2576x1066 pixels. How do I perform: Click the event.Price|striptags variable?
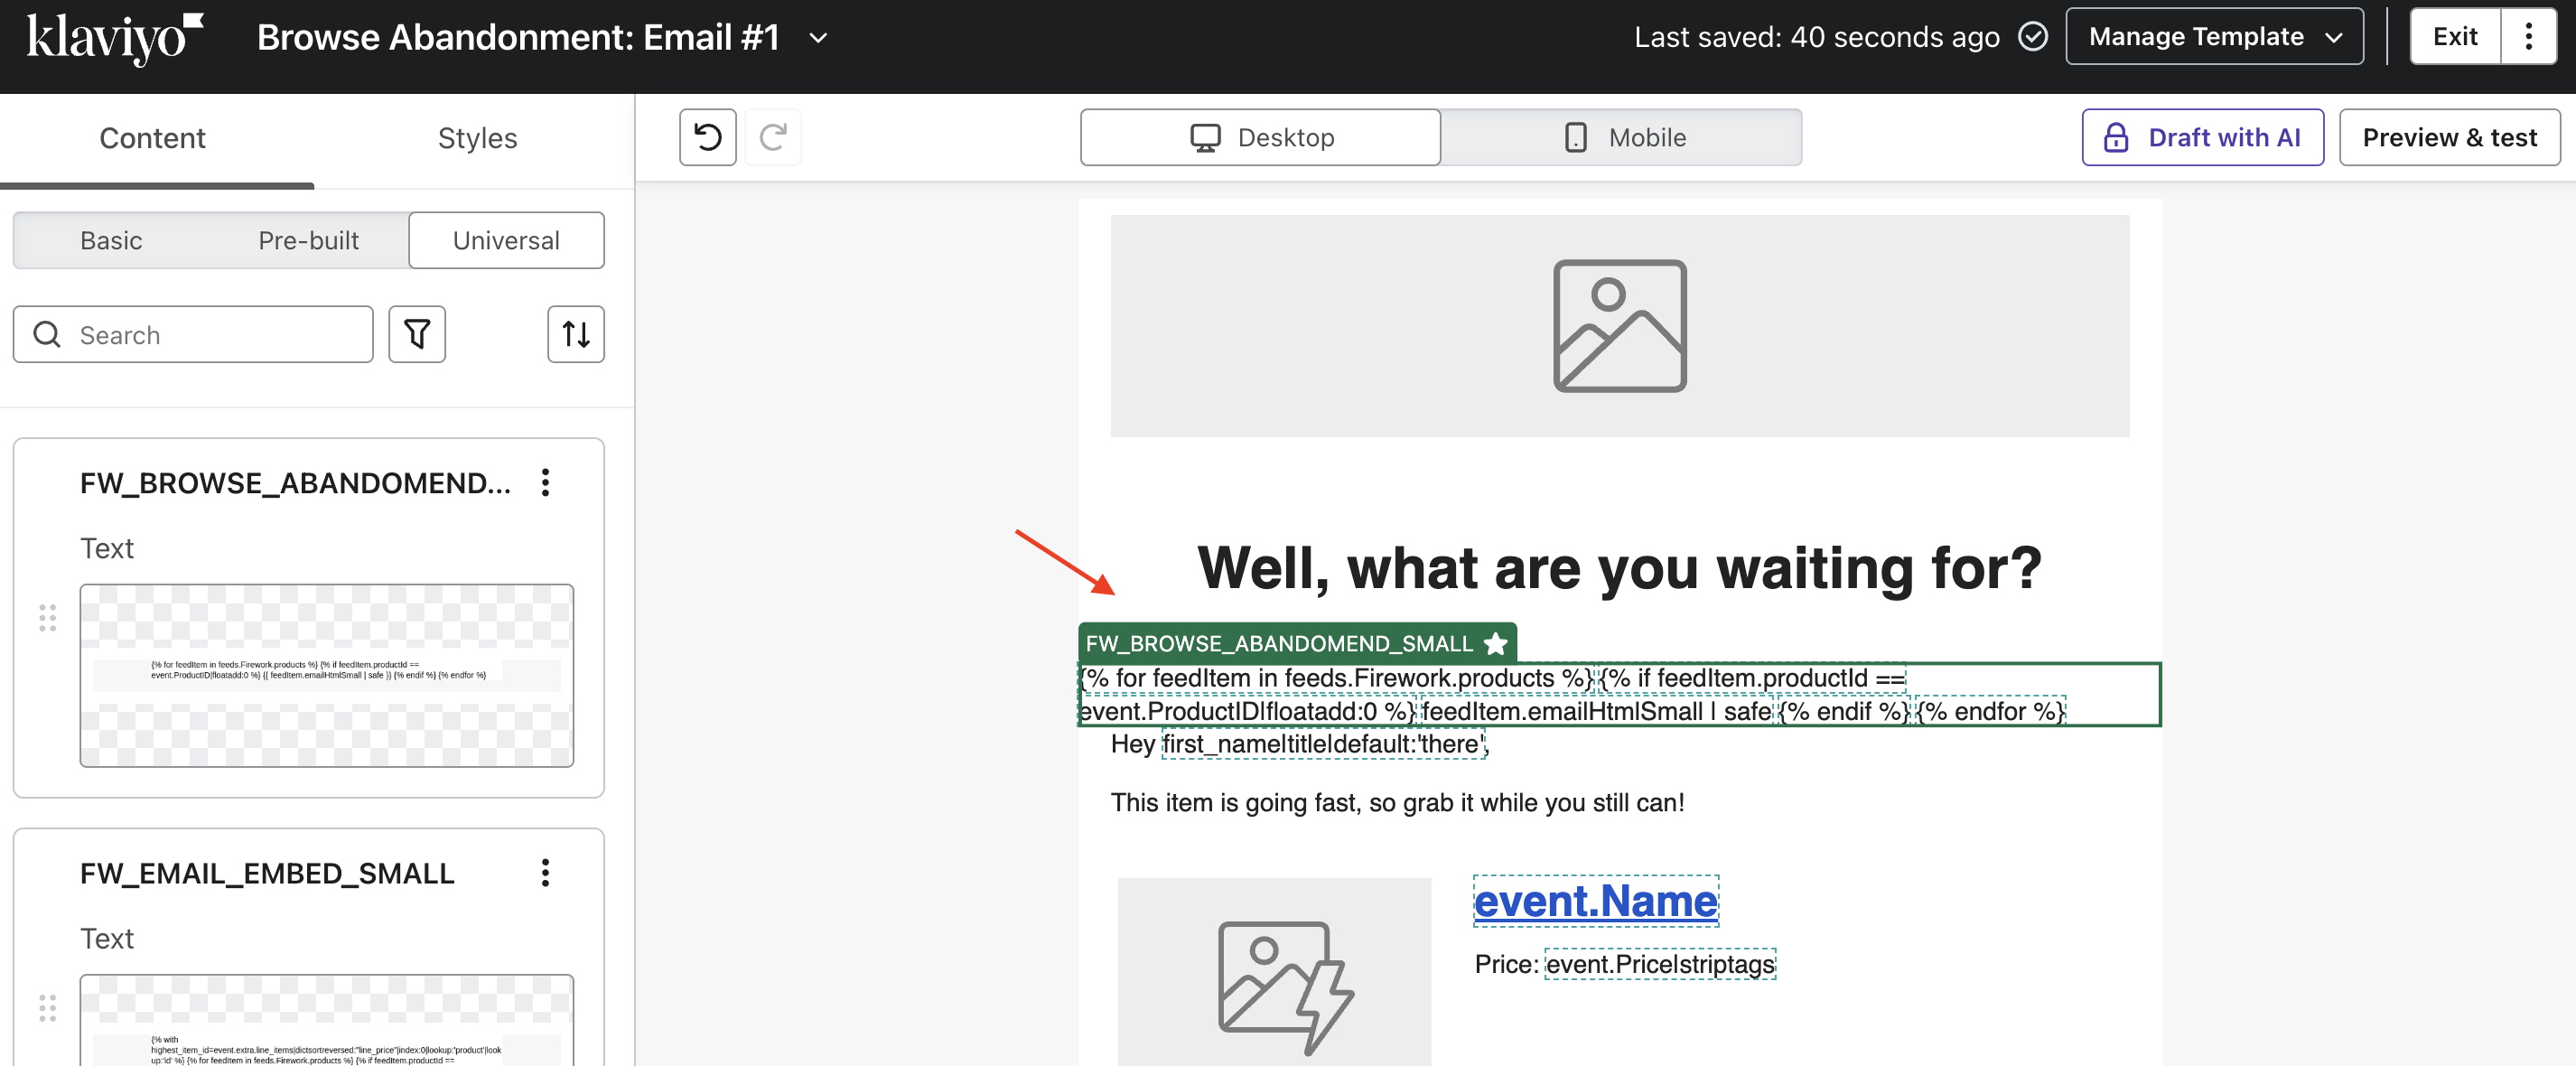[x=1659, y=964]
